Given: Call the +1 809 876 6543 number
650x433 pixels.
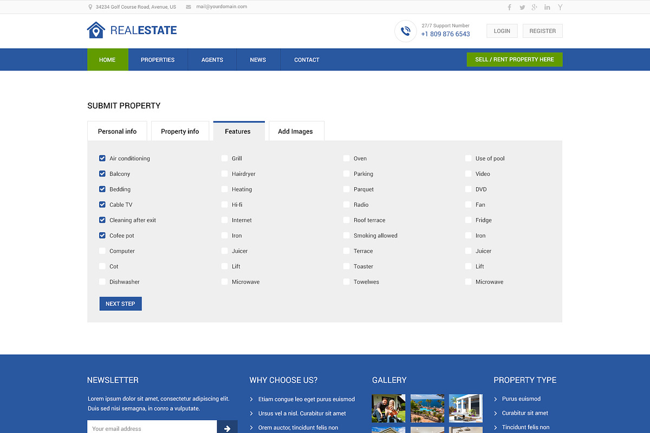Looking at the screenshot, I should pyautogui.click(x=445, y=34).
